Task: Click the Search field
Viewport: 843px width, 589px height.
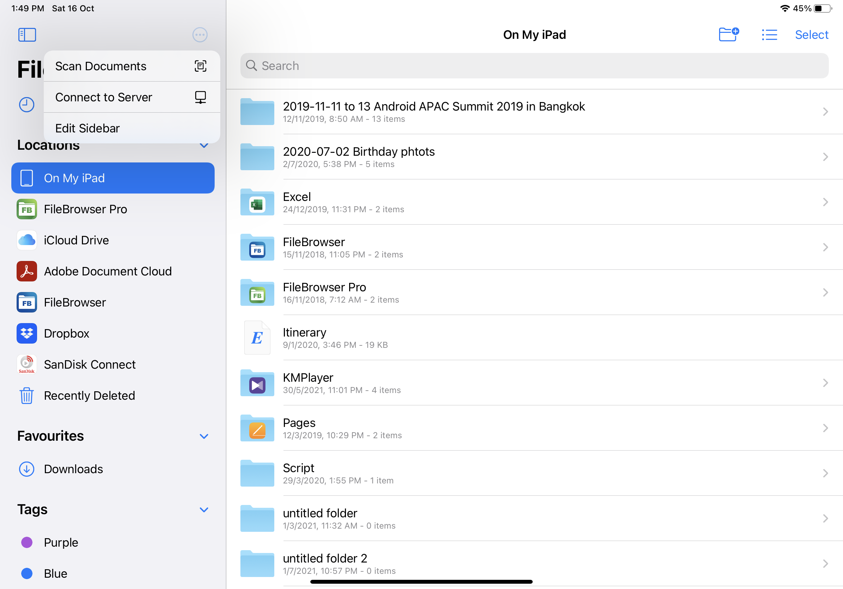Action: [534, 66]
